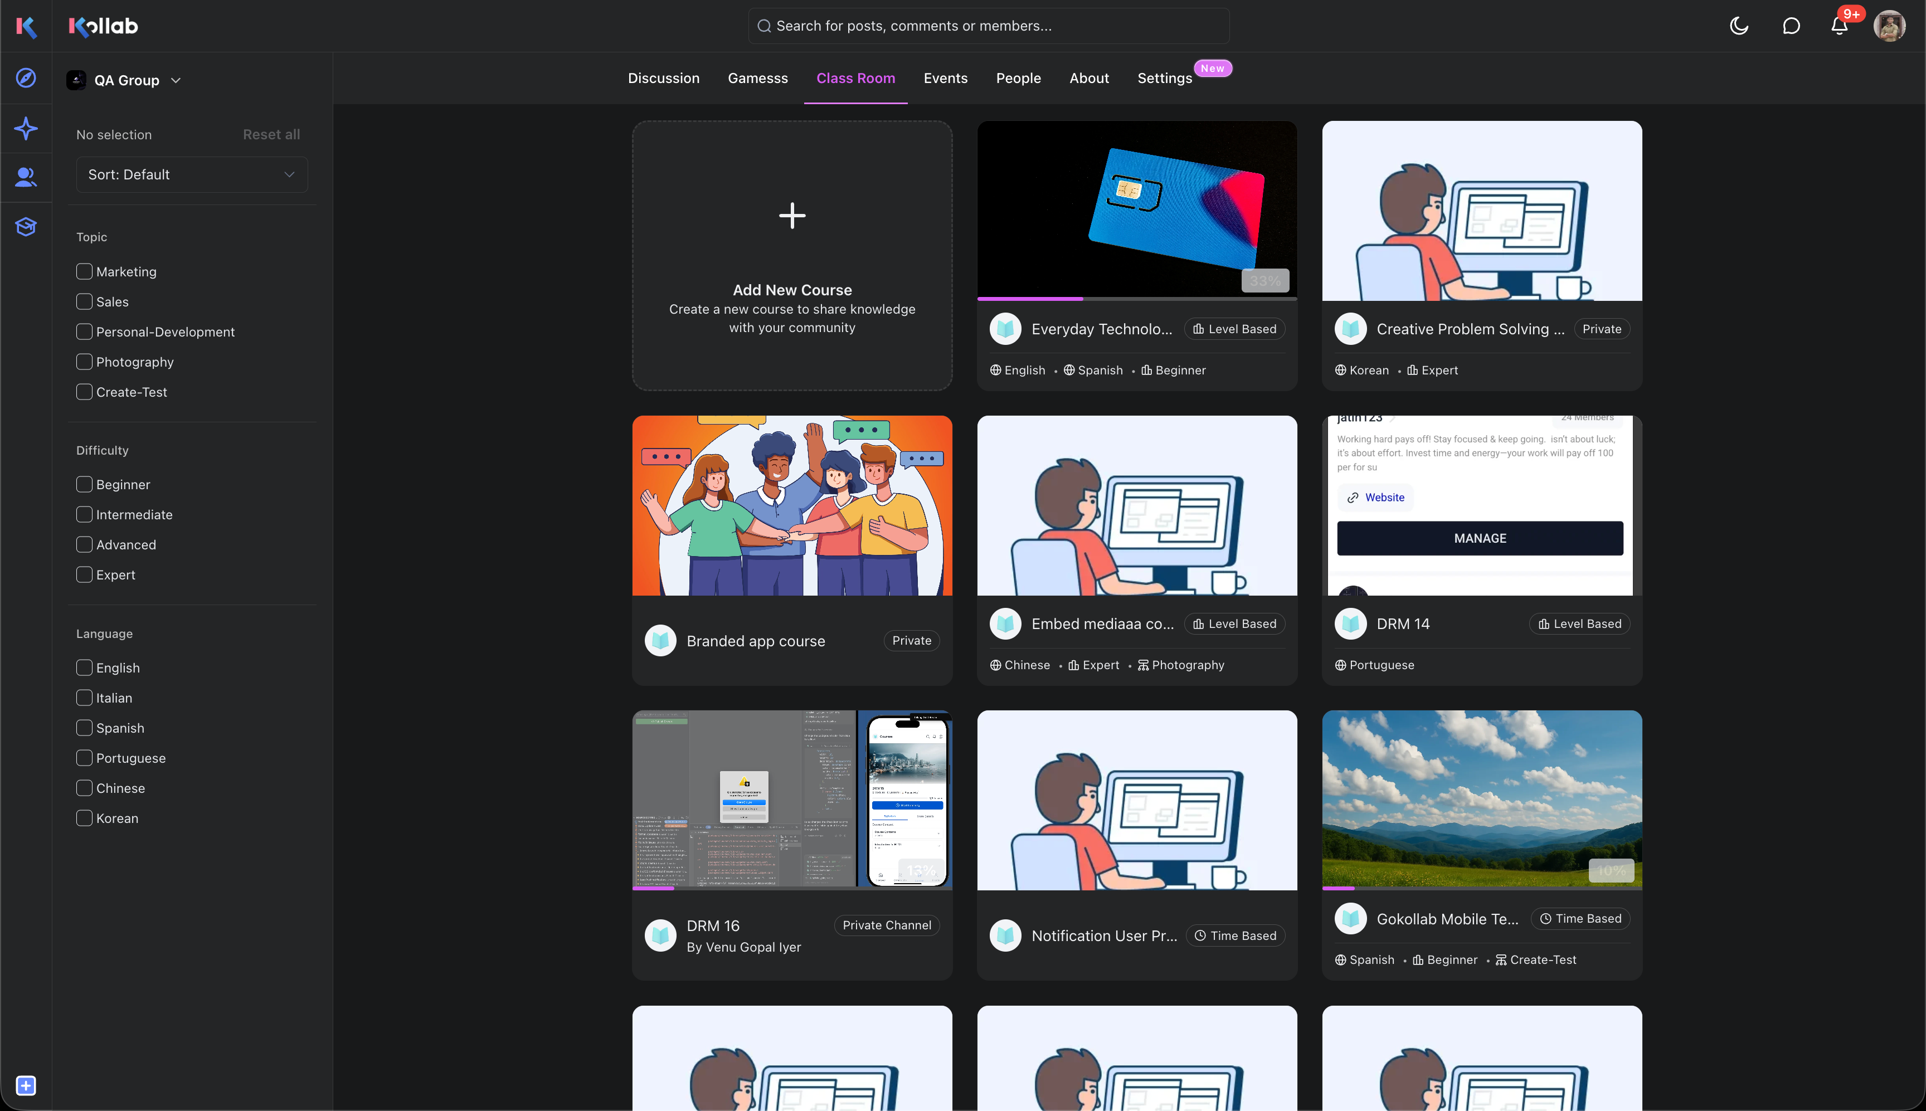The height and width of the screenshot is (1111, 1926).
Task: Click the Creative Problem Solving course book icon
Action: coord(1350,329)
